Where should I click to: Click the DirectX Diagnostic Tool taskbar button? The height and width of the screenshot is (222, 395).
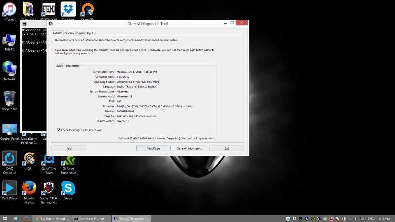coord(131,218)
